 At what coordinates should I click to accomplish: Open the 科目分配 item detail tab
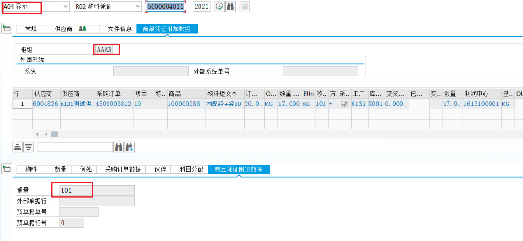[x=189, y=169]
